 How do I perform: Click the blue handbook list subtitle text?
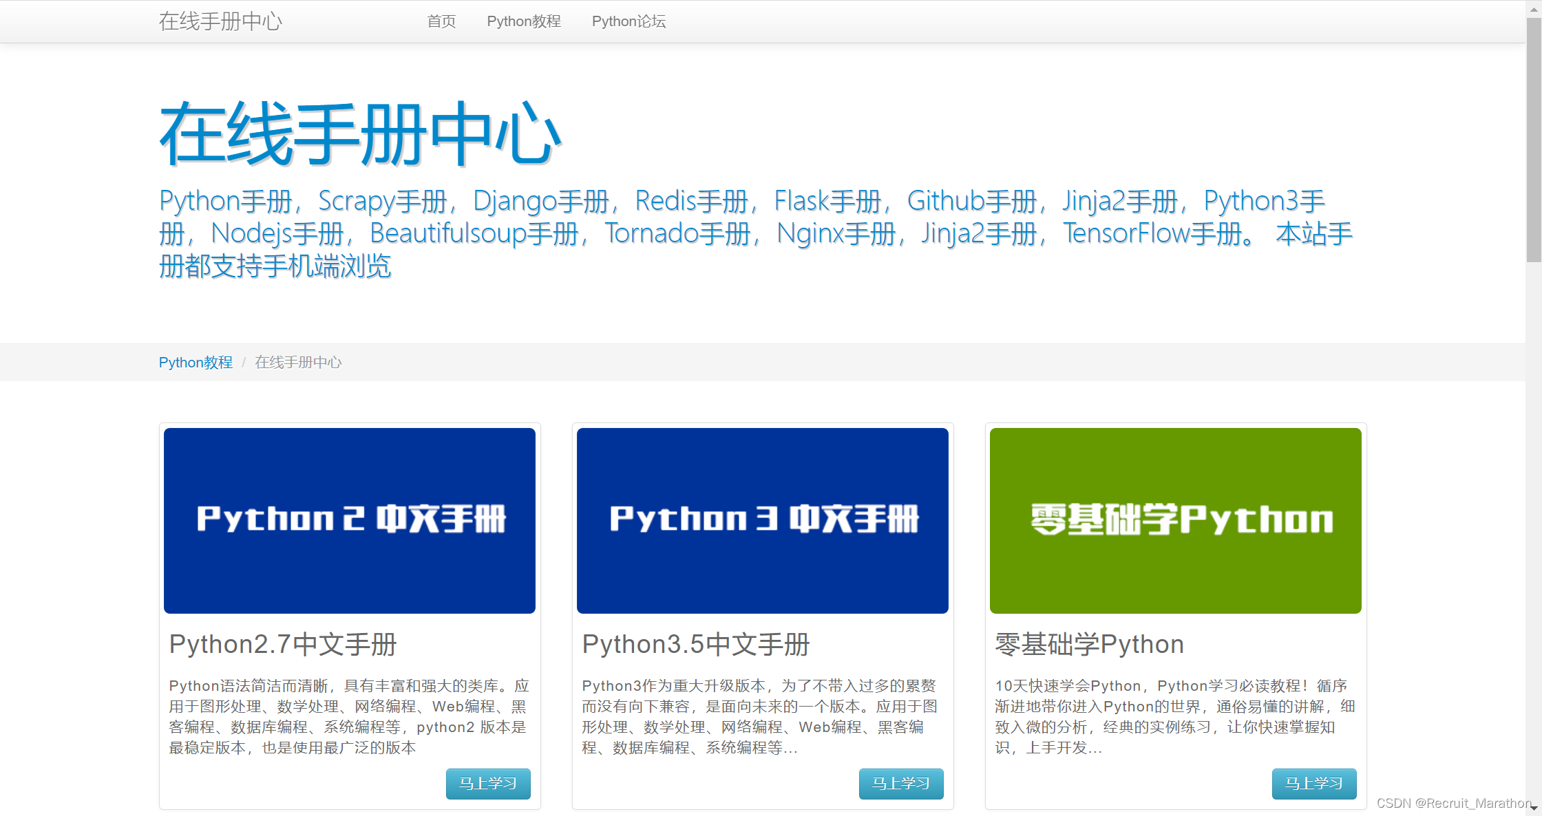755,233
